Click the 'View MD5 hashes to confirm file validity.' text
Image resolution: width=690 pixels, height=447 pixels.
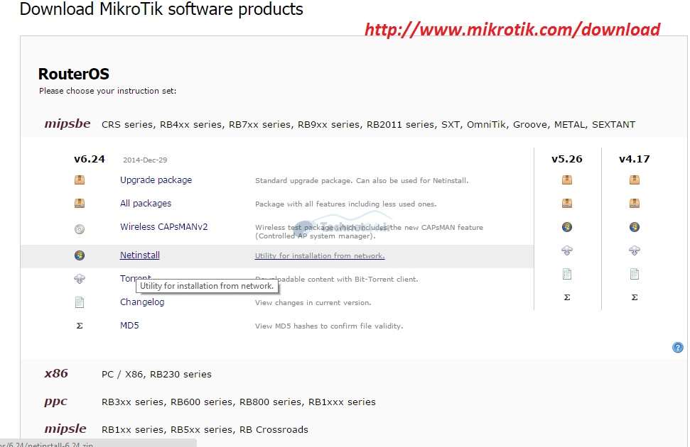point(329,326)
